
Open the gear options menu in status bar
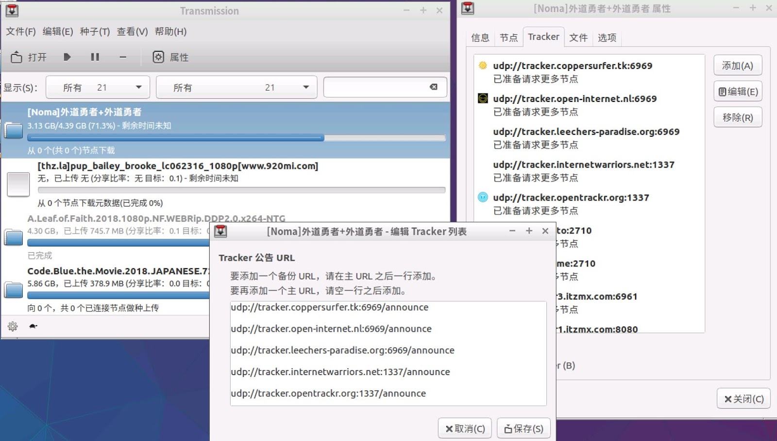(x=13, y=327)
